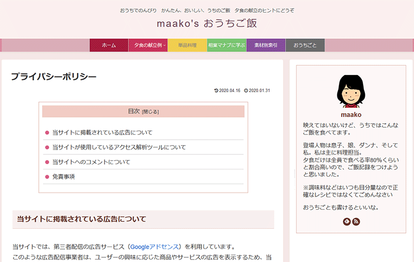Collapse the table of contents with 閉じる

click(x=150, y=112)
